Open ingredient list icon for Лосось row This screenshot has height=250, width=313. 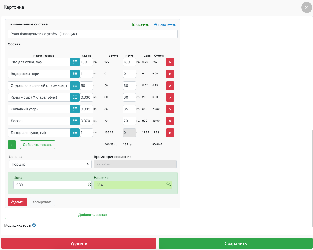point(75,121)
